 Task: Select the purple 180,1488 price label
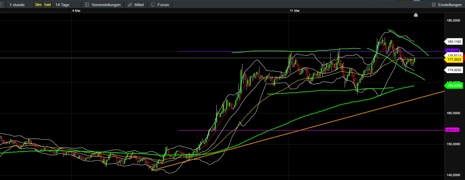pyautogui.click(x=452, y=51)
